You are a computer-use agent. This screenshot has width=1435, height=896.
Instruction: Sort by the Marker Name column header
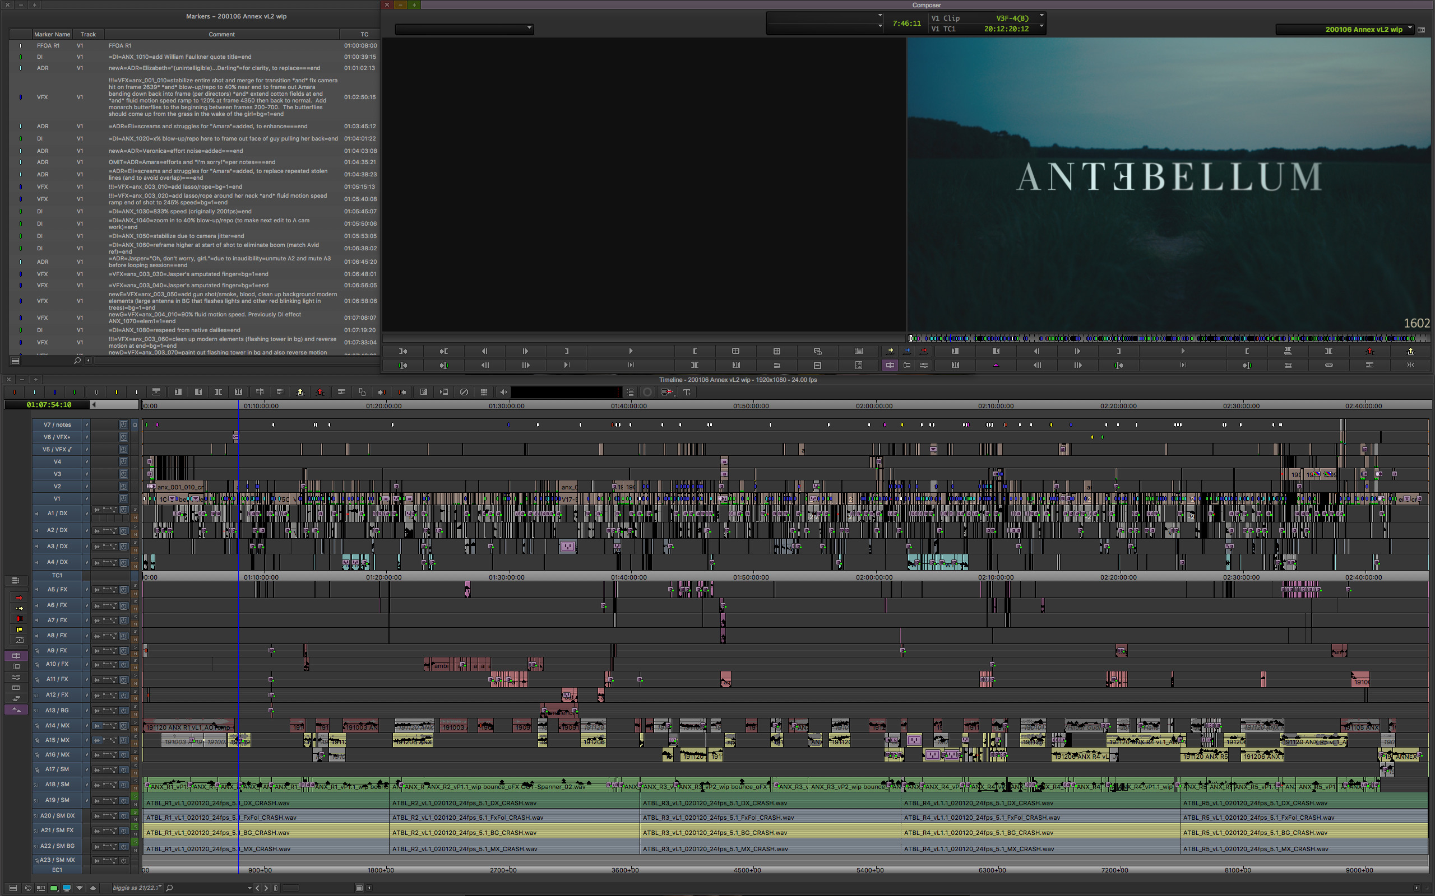pos(52,34)
